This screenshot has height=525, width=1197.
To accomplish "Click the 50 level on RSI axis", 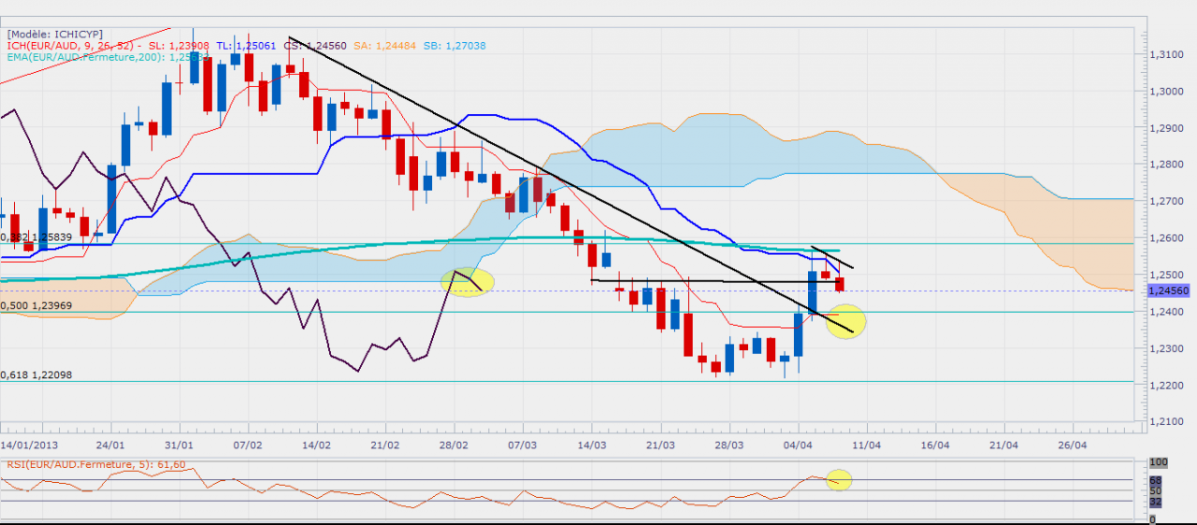I will [x=1155, y=490].
